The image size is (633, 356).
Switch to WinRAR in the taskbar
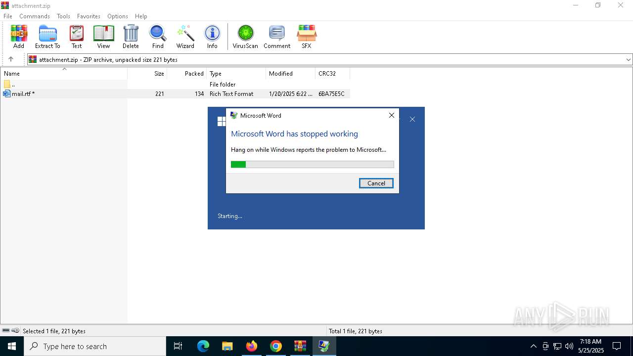pos(300,346)
